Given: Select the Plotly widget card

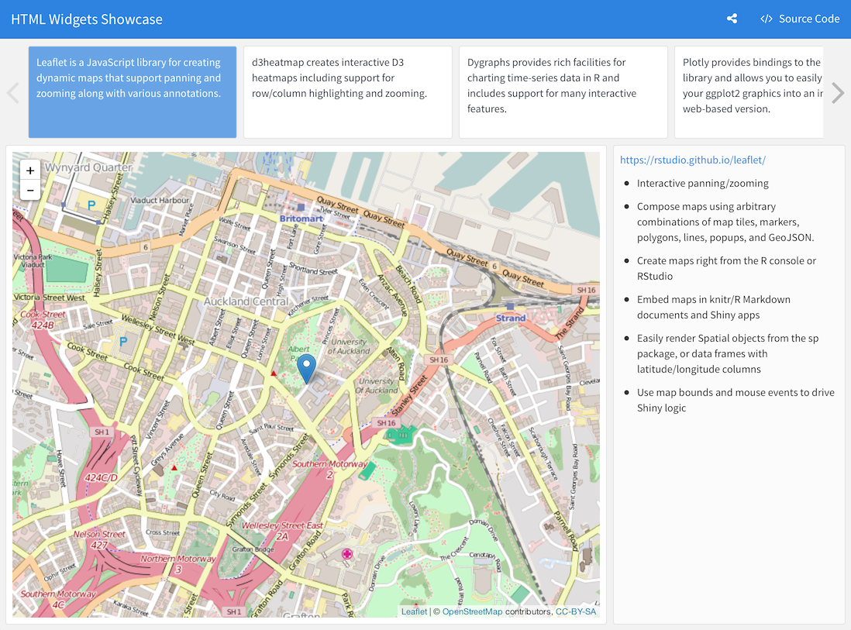Looking at the screenshot, I should (750, 91).
